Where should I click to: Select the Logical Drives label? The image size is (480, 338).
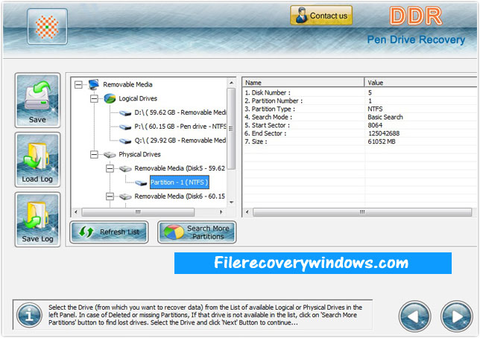(x=138, y=98)
